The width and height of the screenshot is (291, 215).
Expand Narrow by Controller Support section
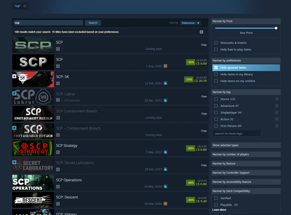point(246,172)
